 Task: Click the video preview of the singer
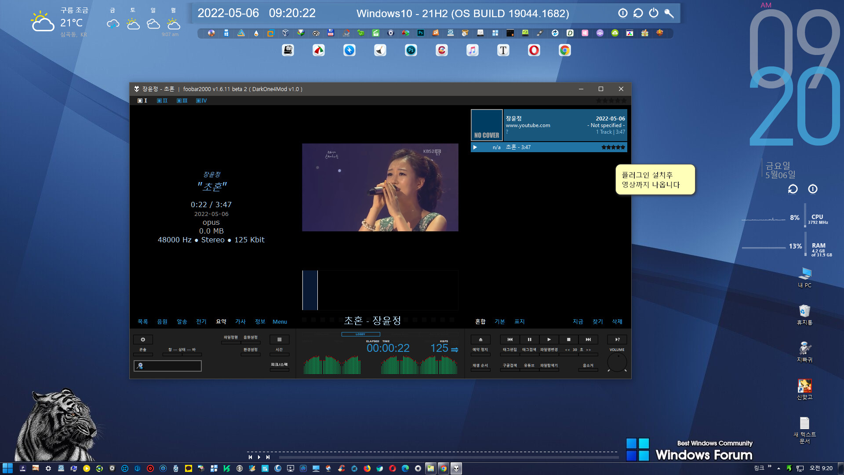pos(380,187)
